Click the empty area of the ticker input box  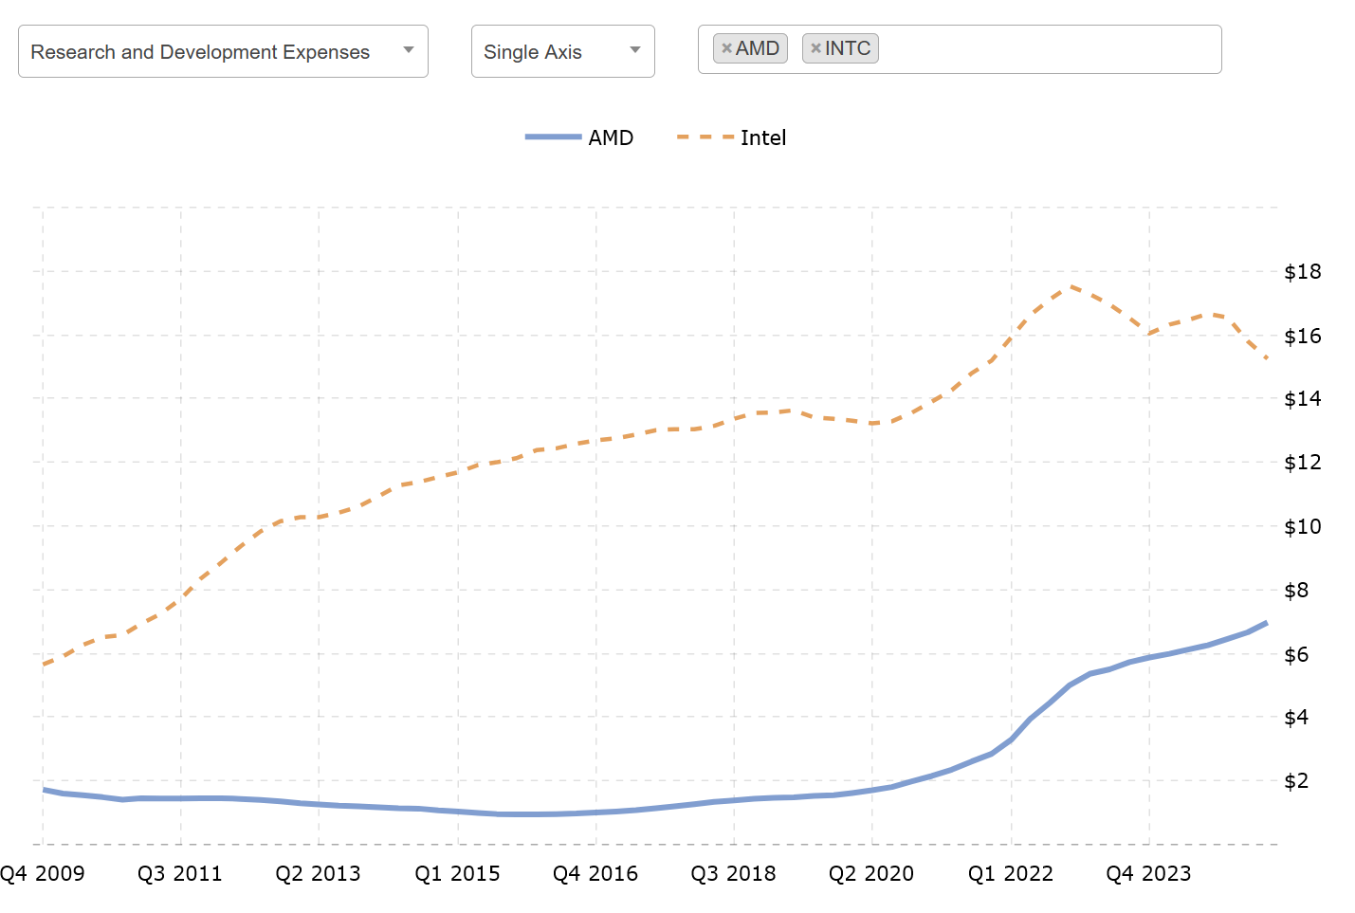click(1043, 49)
